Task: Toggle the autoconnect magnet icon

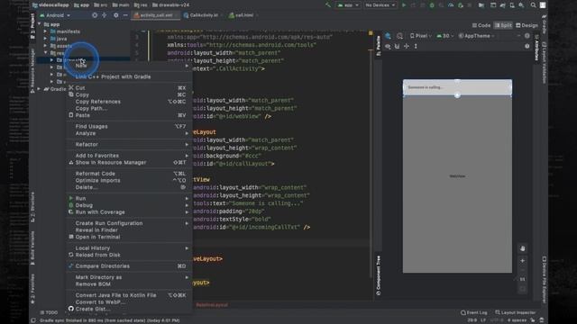Action: 397,46
